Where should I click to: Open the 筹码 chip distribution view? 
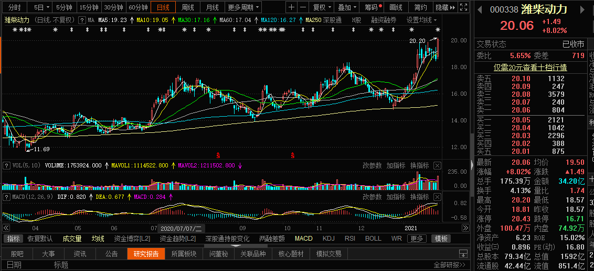pyautogui.click(x=373, y=7)
